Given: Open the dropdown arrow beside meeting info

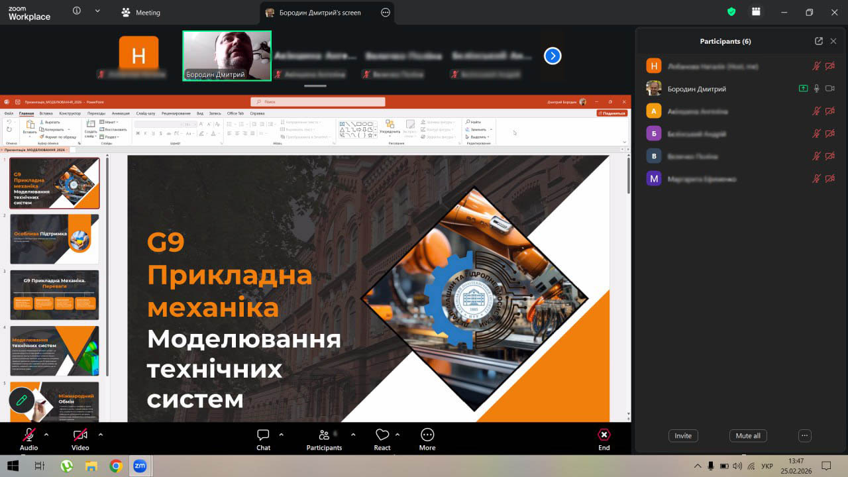Looking at the screenshot, I should pos(98,11).
